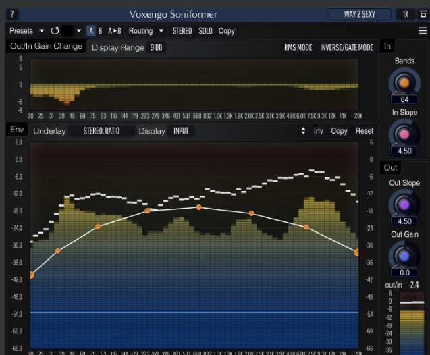Select the A comparison state
430x355 pixels.
(x=91, y=30)
